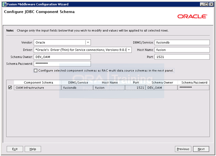Click the 1521 port cell in the table row
Viewport: 216px width, 156px height.
pos(135,88)
